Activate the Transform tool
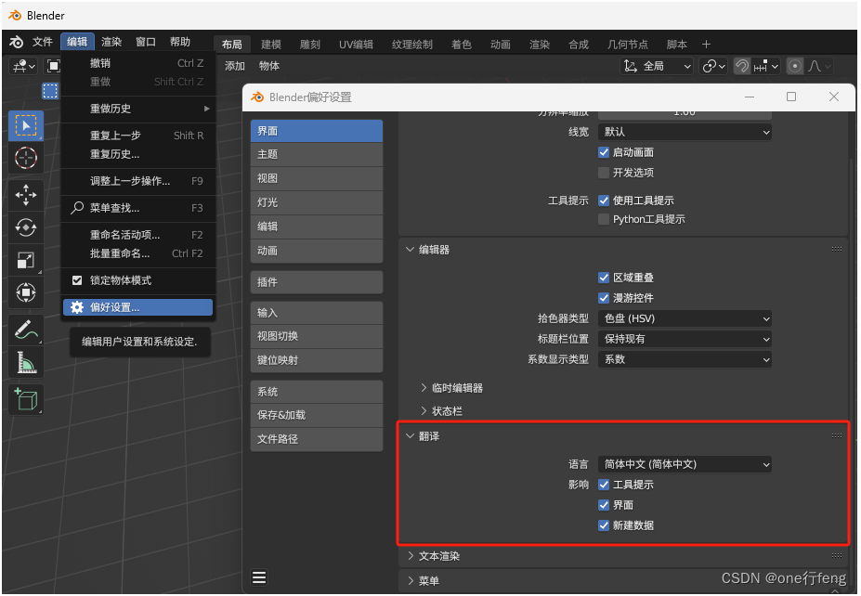The width and height of the screenshot is (861, 596). (x=26, y=292)
